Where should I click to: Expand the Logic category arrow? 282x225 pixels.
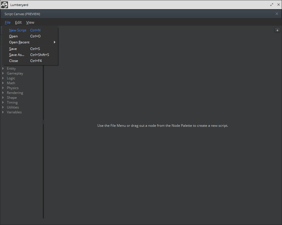point(3,78)
